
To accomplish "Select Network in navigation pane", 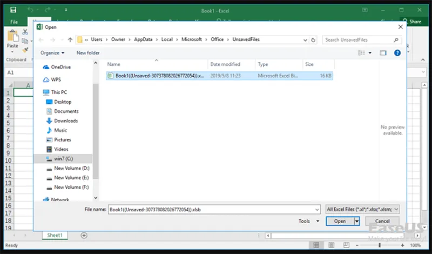I will click(x=56, y=199).
